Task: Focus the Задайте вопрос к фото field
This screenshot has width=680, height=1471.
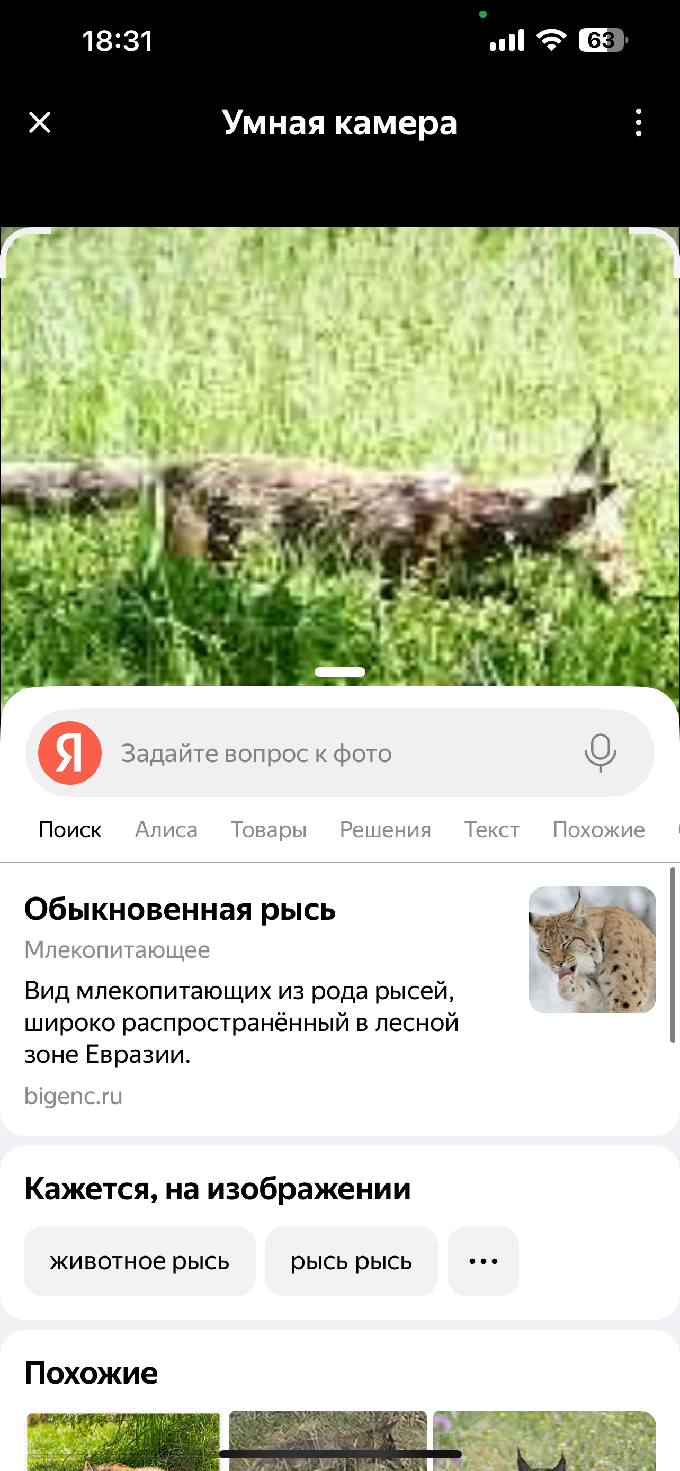Action: [339, 753]
